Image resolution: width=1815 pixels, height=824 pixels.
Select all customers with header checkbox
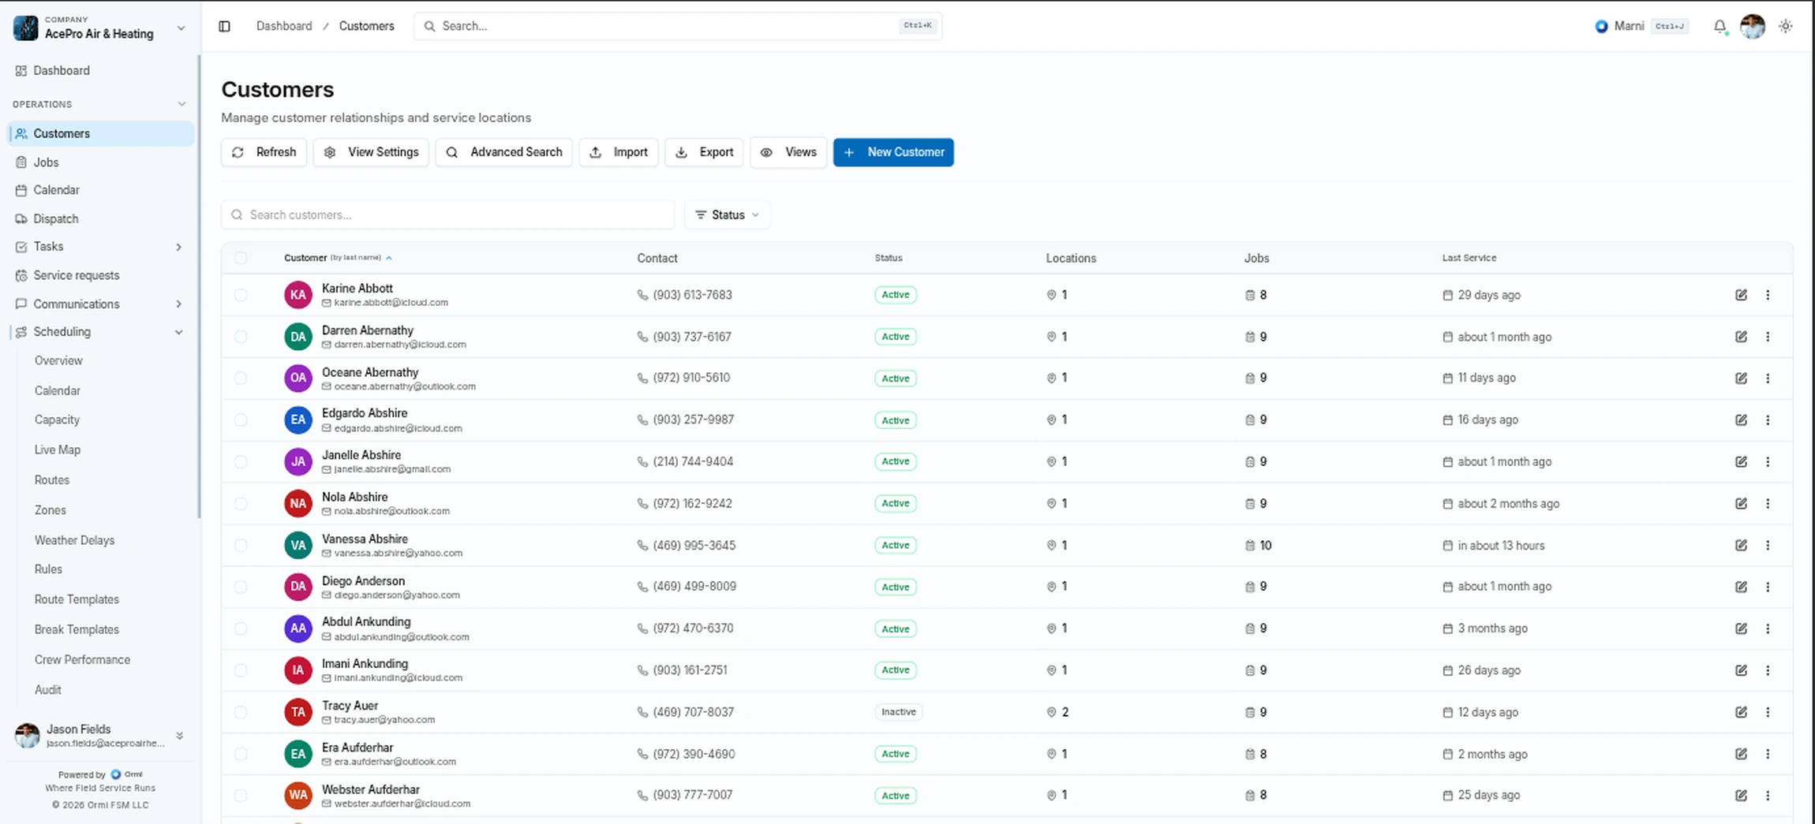(241, 258)
